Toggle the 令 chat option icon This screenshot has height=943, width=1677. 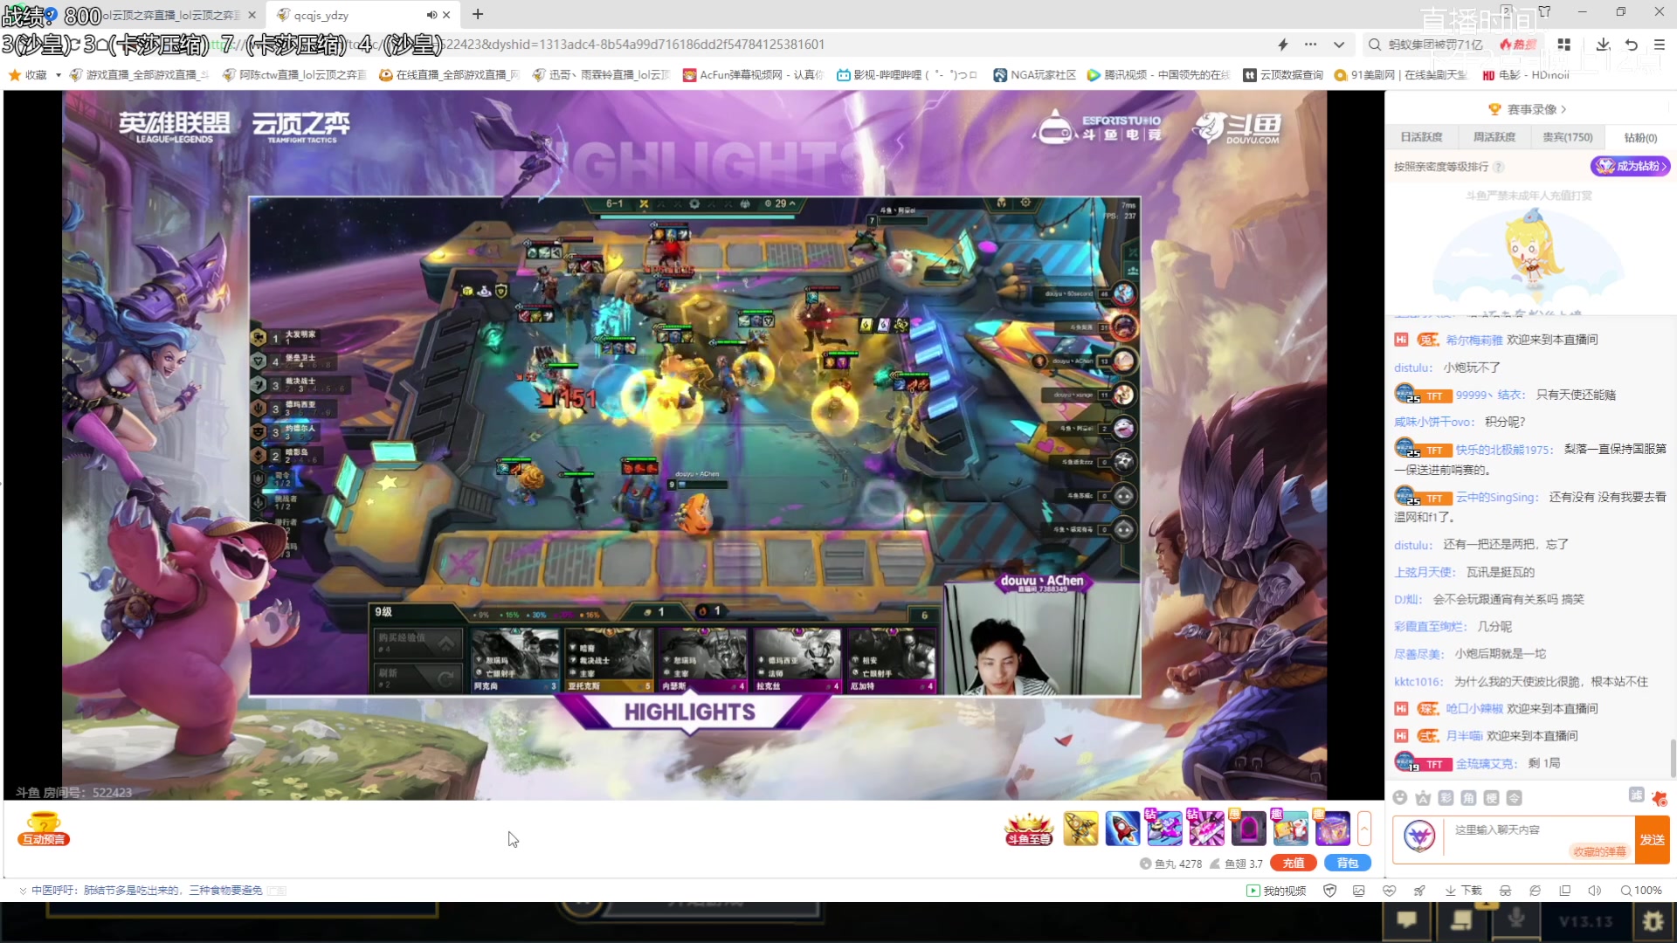(x=1515, y=798)
